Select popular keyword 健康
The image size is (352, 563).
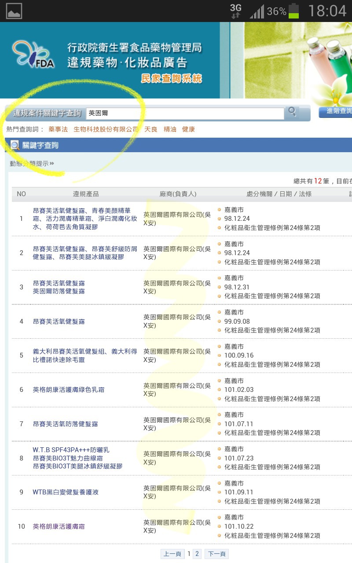[188, 129]
